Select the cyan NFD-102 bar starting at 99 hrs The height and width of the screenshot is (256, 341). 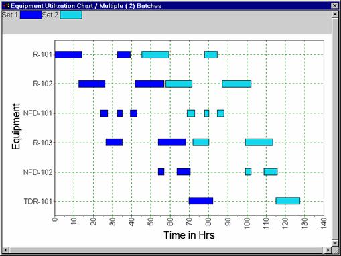coord(248,172)
